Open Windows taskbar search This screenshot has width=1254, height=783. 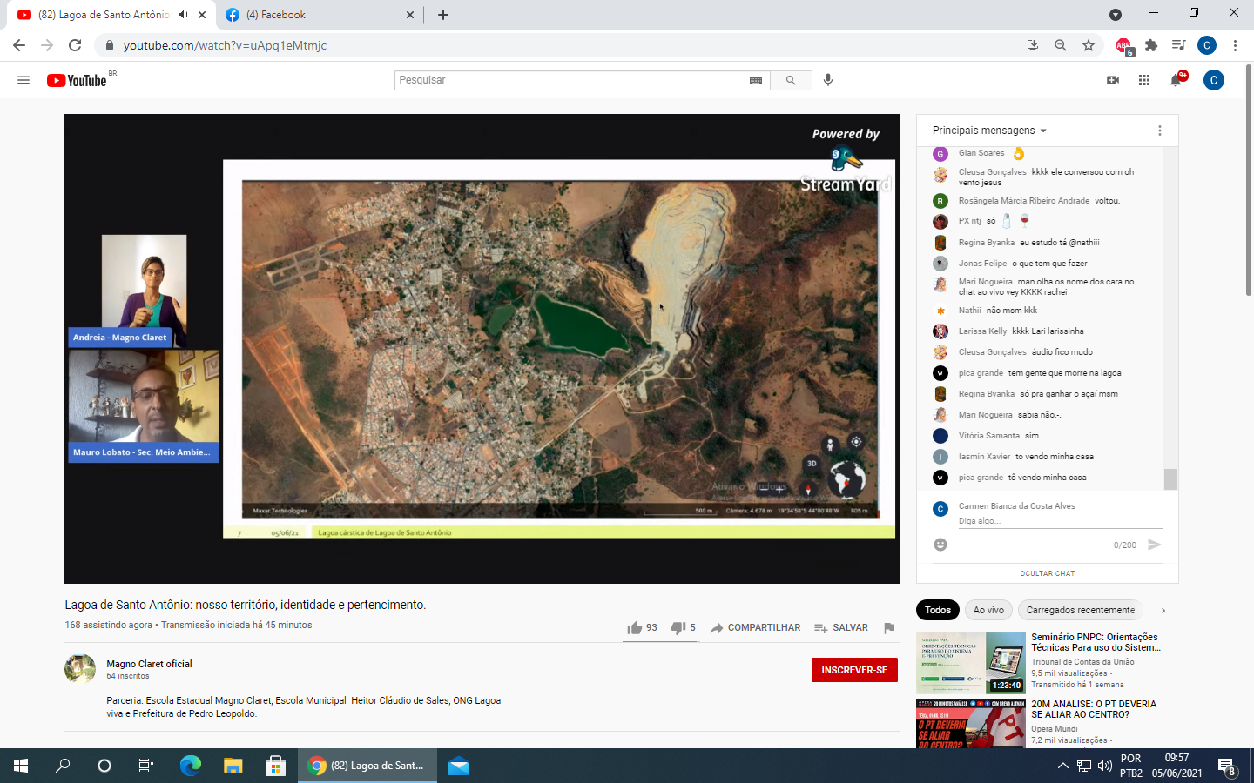pos(63,766)
